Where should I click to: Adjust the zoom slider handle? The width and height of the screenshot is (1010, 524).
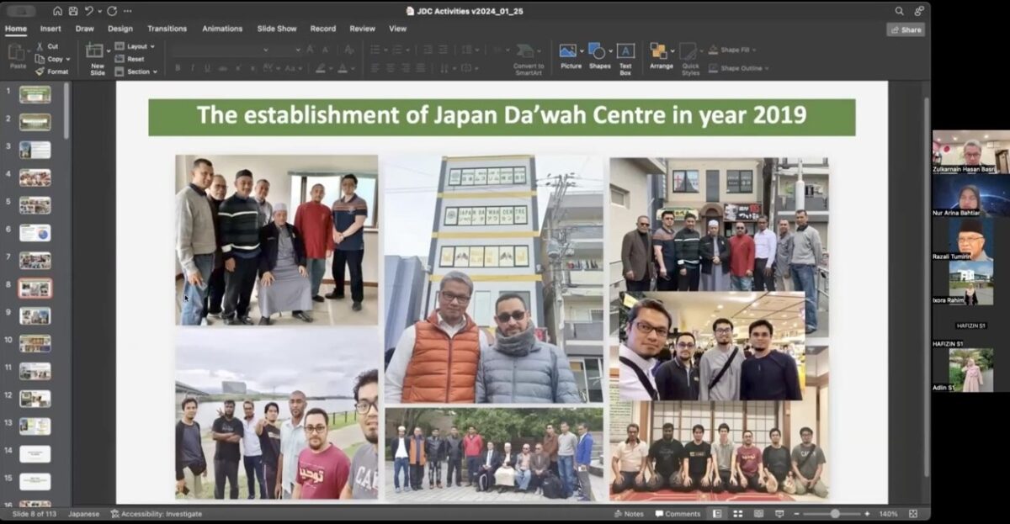(835, 513)
